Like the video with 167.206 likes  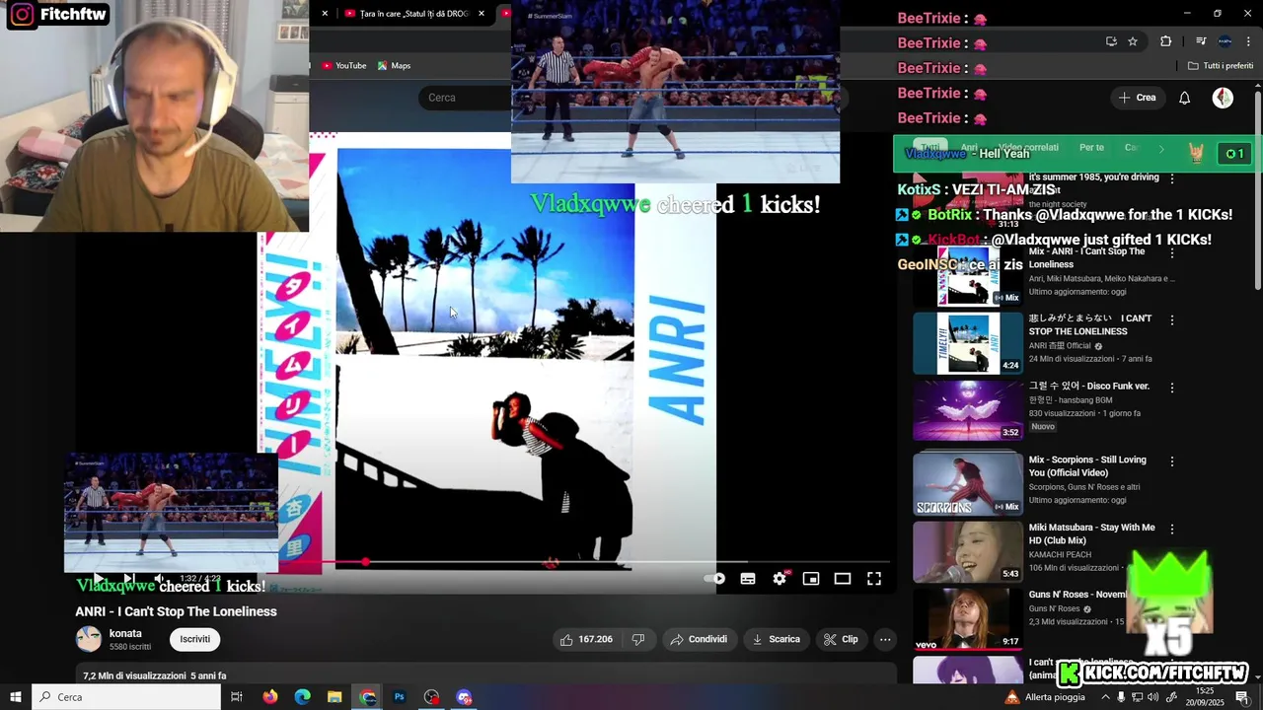pos(586,639)
